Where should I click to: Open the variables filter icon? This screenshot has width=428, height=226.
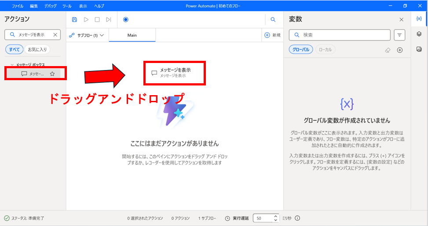tap(399, 35)
